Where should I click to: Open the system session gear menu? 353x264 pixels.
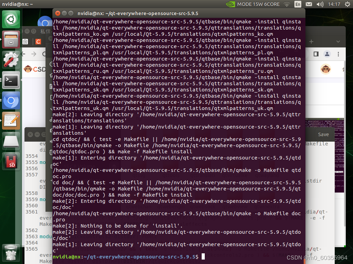(347, 4)
